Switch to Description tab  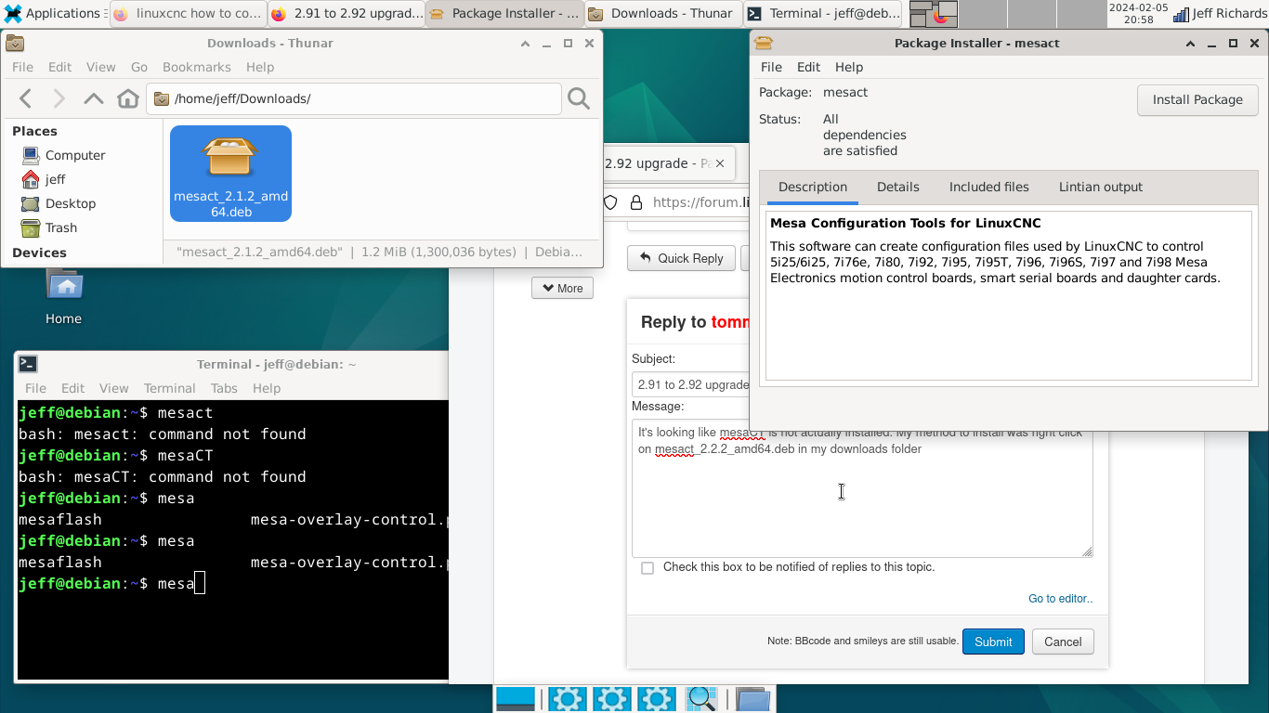click(813, 187)
